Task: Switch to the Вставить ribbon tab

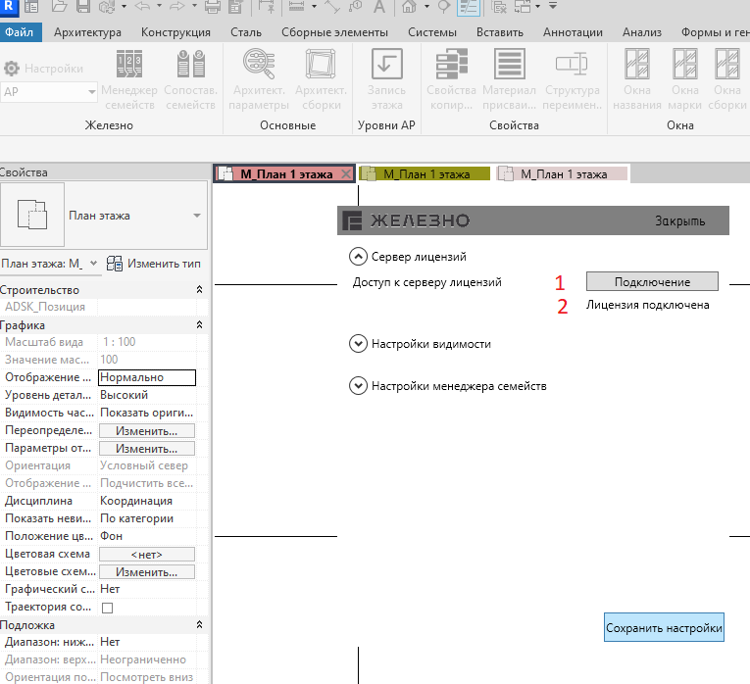Action: point(499,32)
